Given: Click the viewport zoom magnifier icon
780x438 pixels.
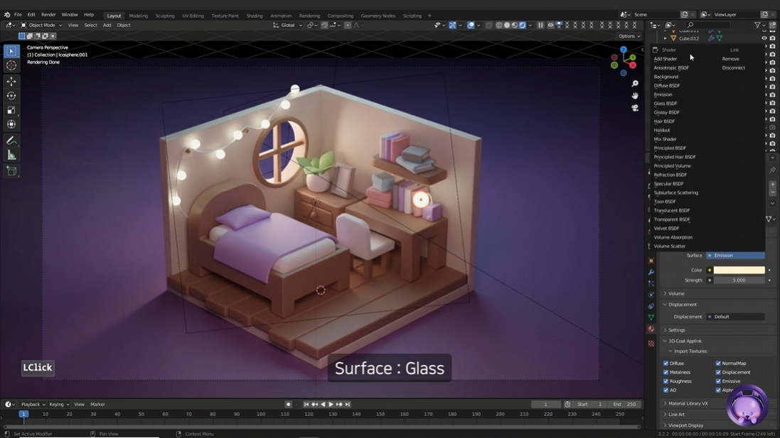Looking at the screenshot, I should pos(635,84).
